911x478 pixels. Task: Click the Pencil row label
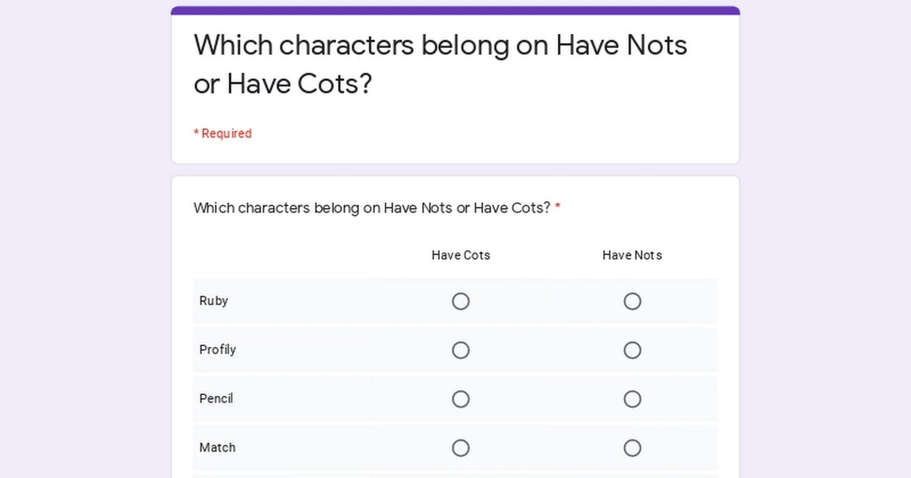pos(216,398)
